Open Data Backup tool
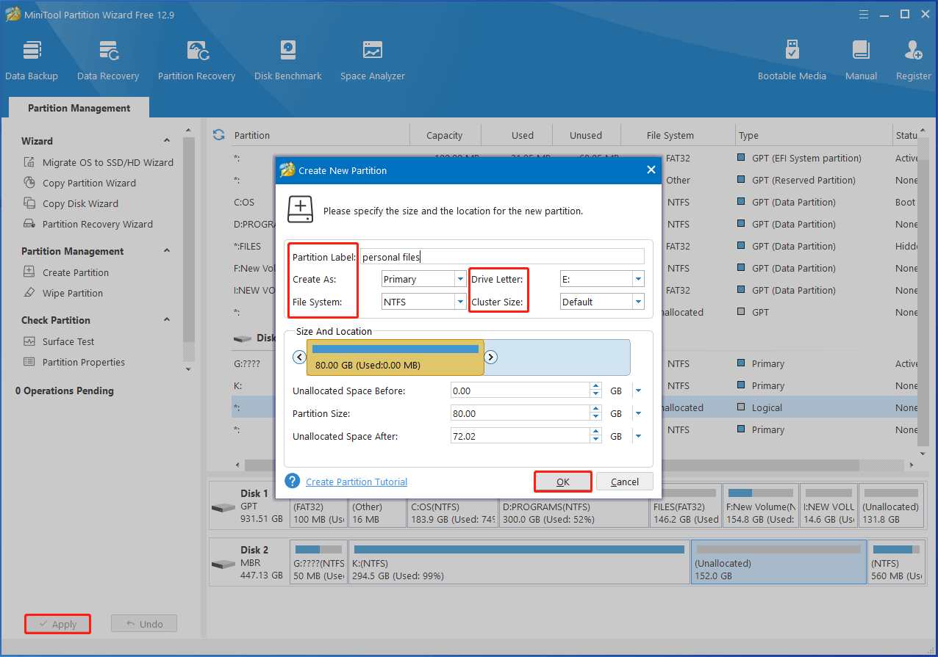The image size is (938, 657). coord(32,60)
